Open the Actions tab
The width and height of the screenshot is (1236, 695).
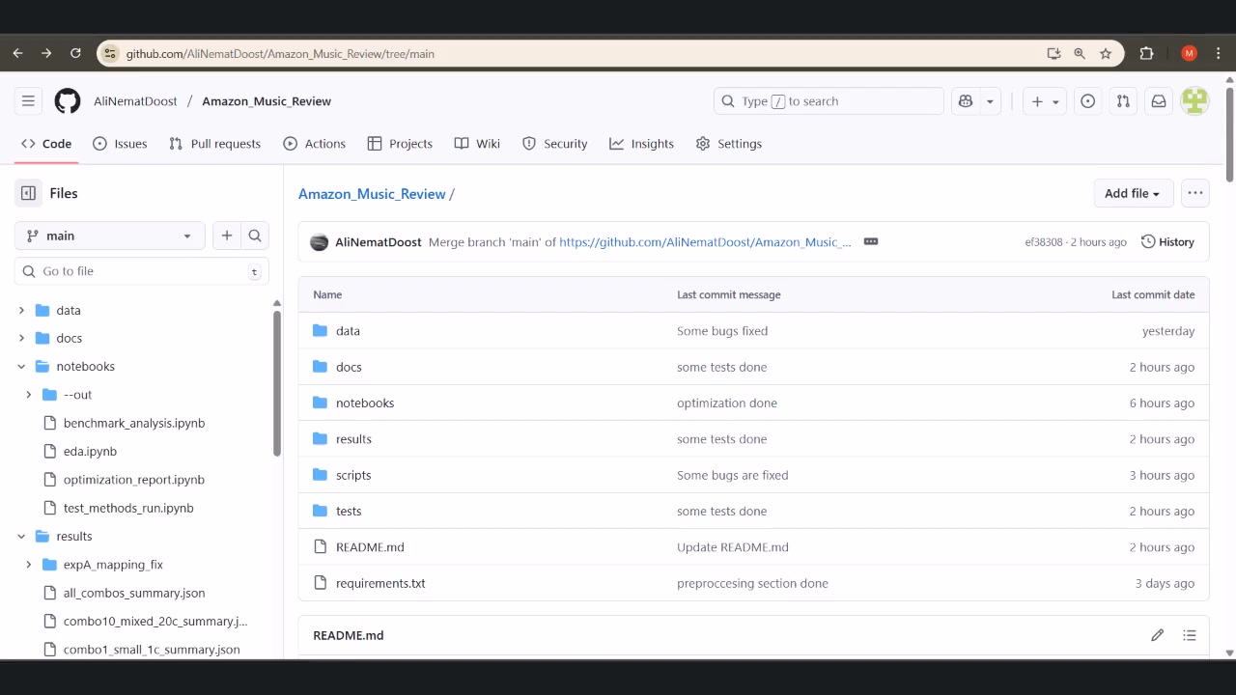314,144
